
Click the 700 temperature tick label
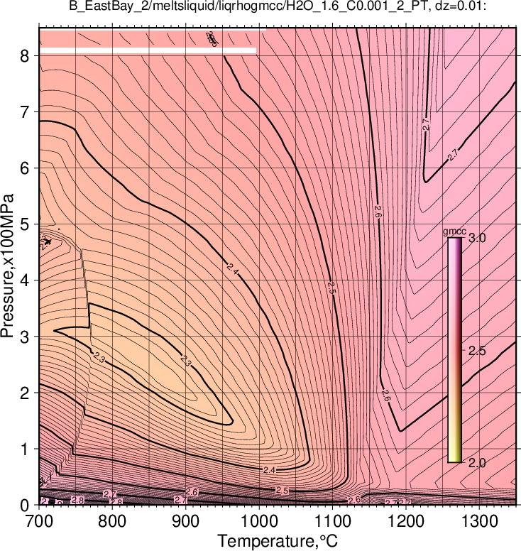[x=38, y=521]
